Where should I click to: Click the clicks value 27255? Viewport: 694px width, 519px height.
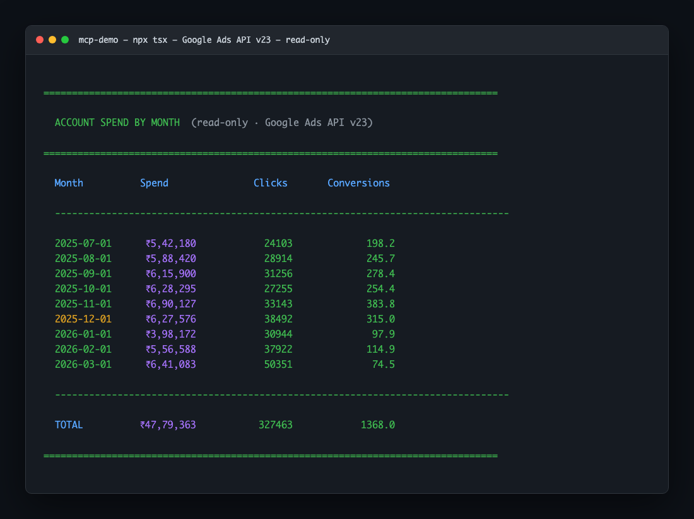coord(278,288)
